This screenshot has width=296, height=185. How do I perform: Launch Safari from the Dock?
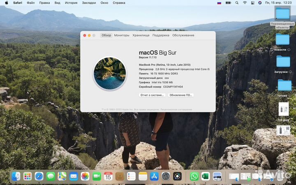pos(39,176)
